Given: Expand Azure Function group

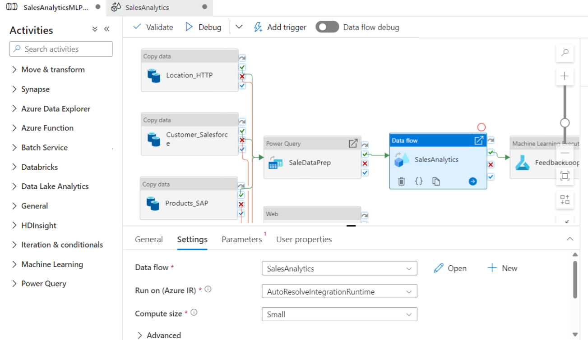Looking at the screenshot, I should pos(14,128).
